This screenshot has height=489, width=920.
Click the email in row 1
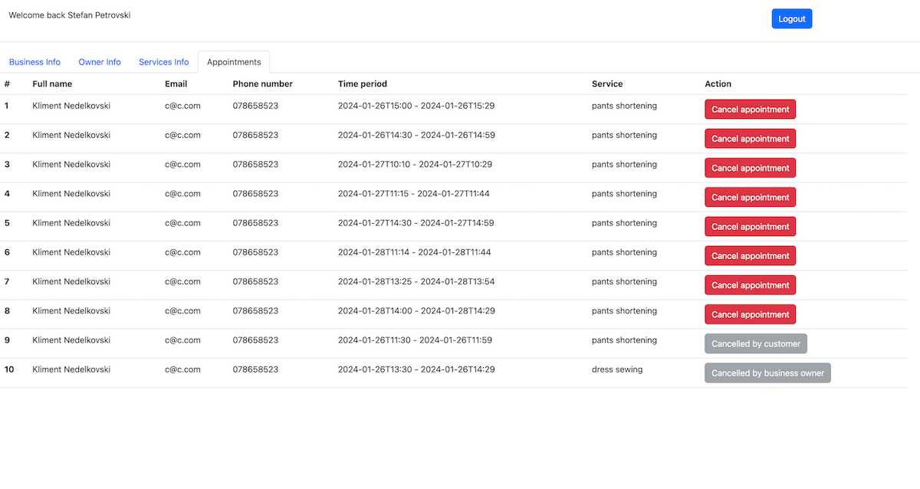pos(182,106)
